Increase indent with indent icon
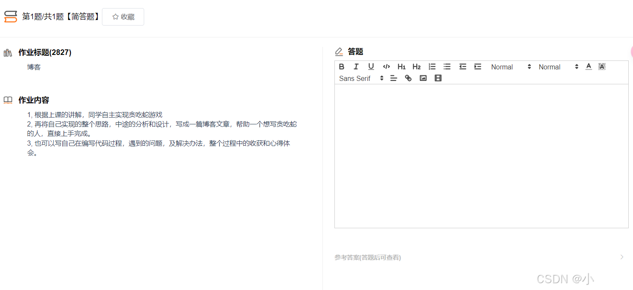The width and height of the screenshot is (633, 290). (x=478, y=66)
